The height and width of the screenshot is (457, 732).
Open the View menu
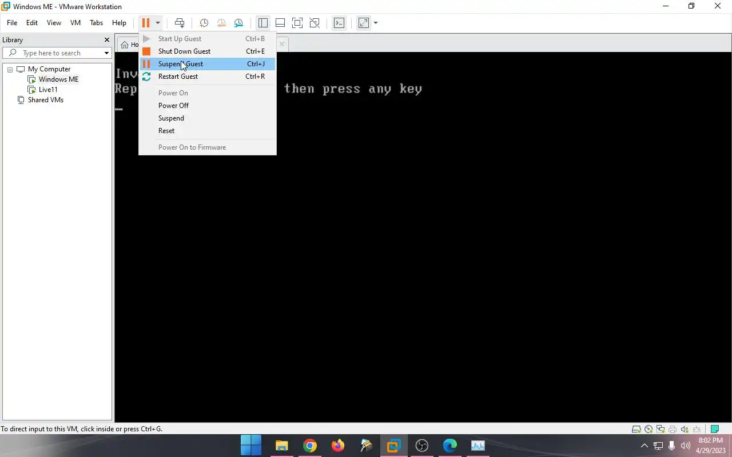click(x=54, y=23)
